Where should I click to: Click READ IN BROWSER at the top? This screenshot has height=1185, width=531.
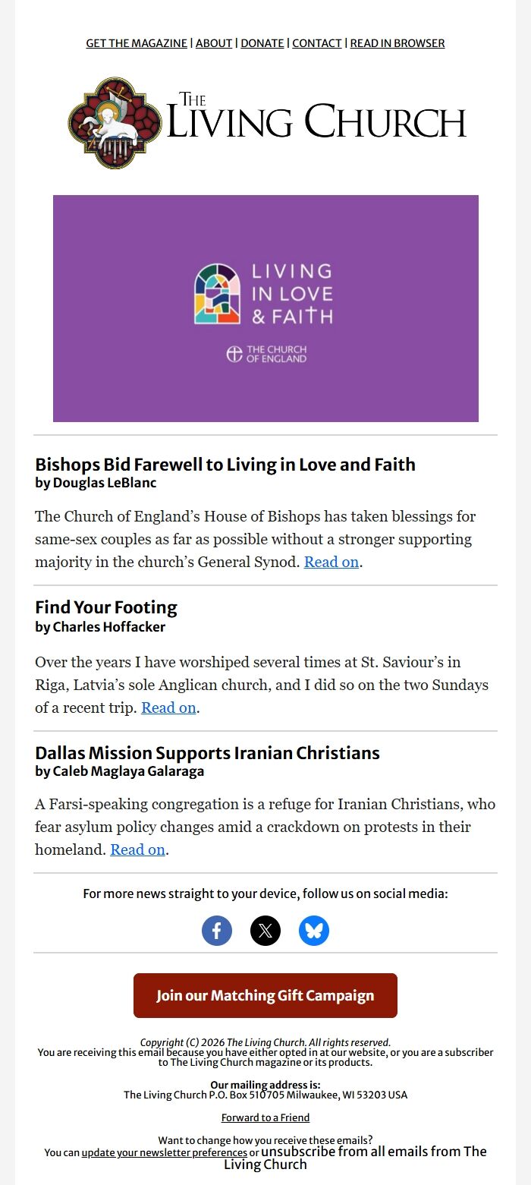(396, 43)
